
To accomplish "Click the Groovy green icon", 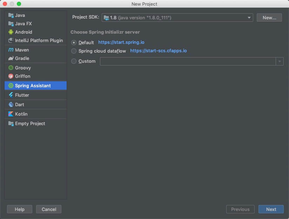I will pyautogui.click(x=11, y=68).
